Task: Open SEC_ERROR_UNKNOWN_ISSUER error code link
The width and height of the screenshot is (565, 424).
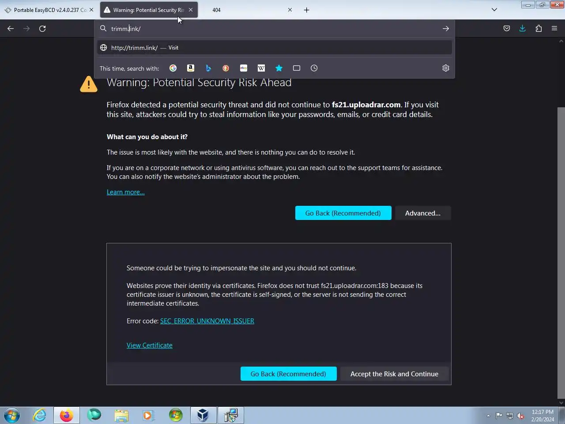Action: click(x=207, y=321)
